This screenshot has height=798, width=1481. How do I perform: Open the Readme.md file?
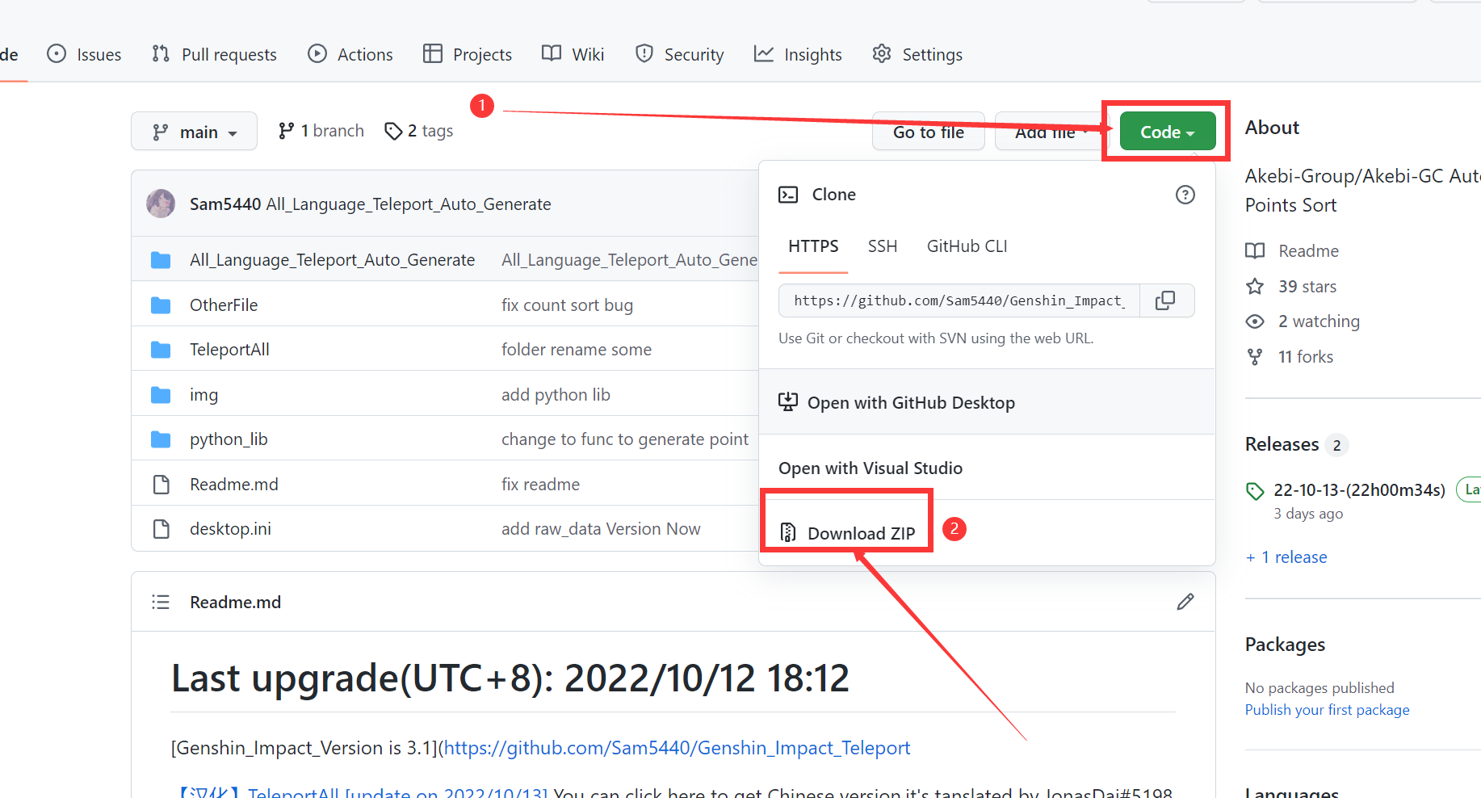234,485
